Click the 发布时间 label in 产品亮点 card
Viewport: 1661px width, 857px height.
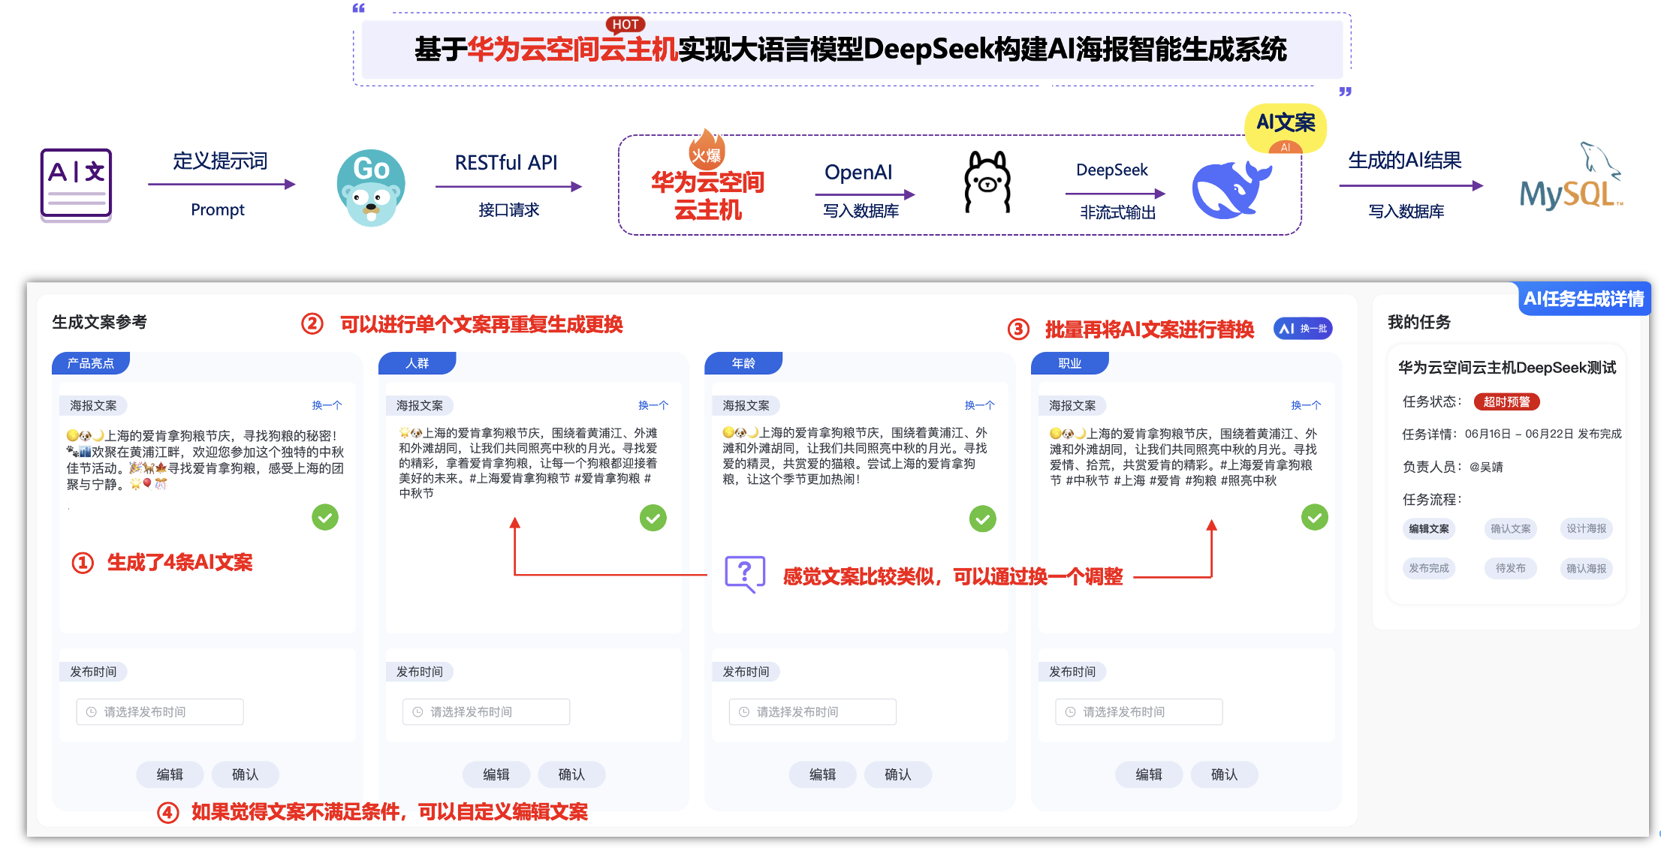[x=93, y=672]
